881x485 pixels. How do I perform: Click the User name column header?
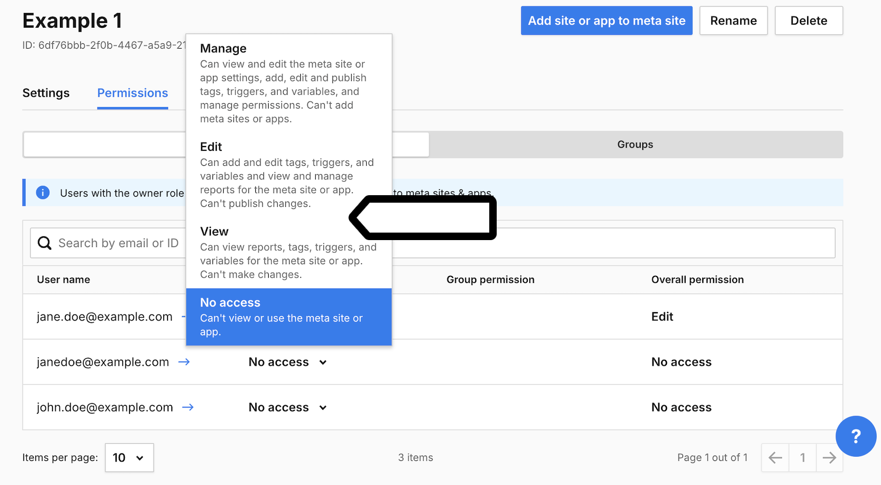tap(64, 280)
